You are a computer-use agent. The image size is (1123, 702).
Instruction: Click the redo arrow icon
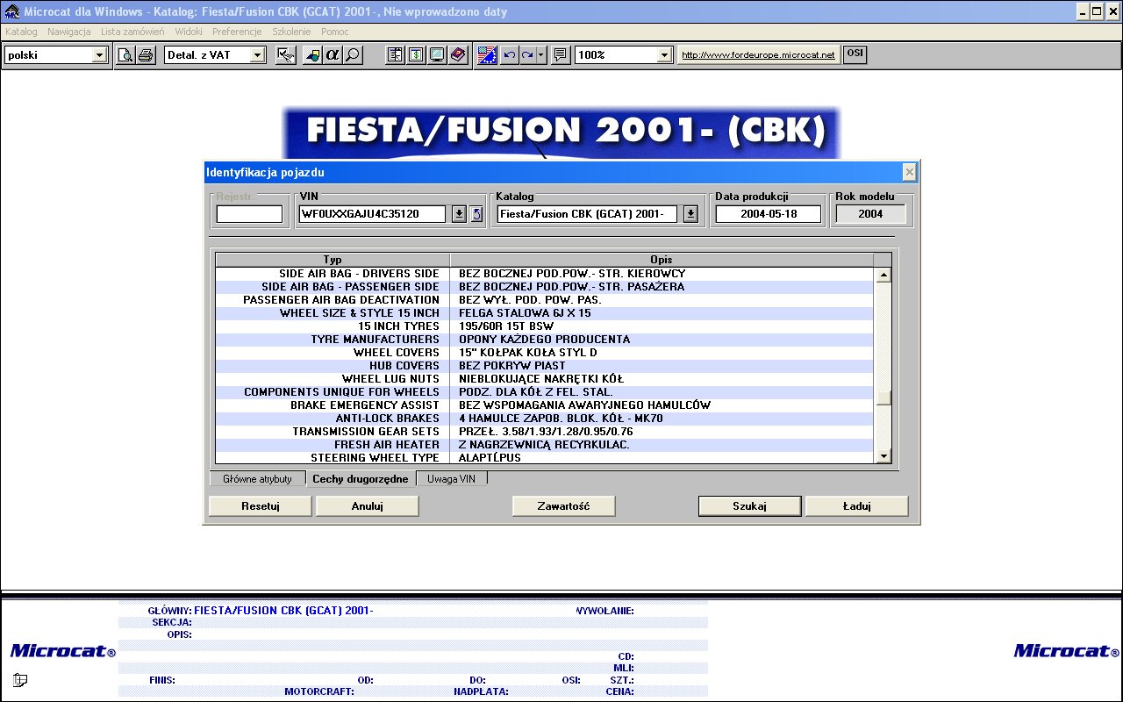pos(527,55)
